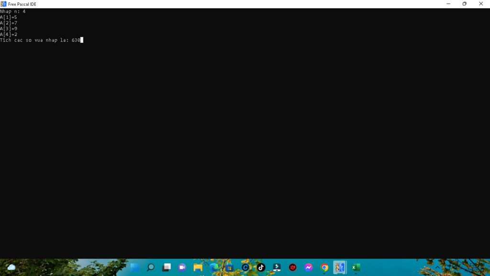The height and width of the screenshot is (276, 490).
Task: Open the weather widget cloud icon
Action: point(11,267)
